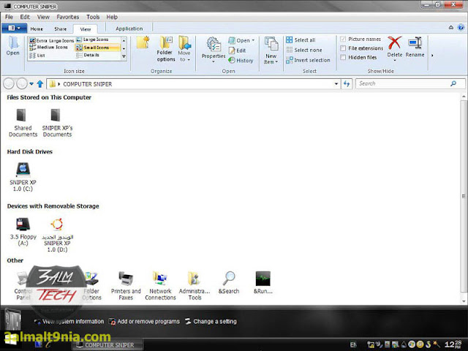Click the search magnifier icon
This screenshot has height=351, width=468.
pos(453,83)
